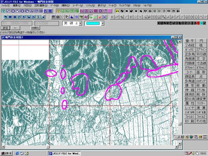This screenshot has height=156, width=208.
Task: Select the plain diagonal line drawing tool
Action: pos(126,17)
